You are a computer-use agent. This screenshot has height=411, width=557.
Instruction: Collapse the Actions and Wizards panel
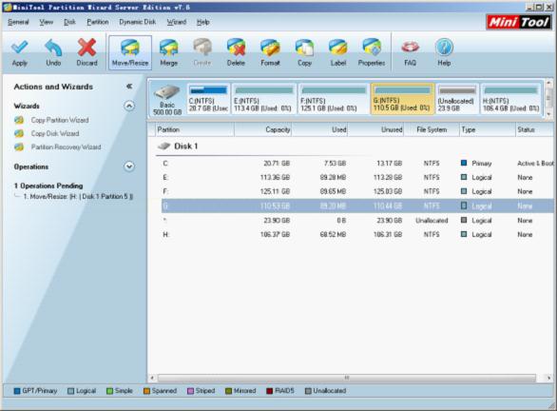coord(129,87)
